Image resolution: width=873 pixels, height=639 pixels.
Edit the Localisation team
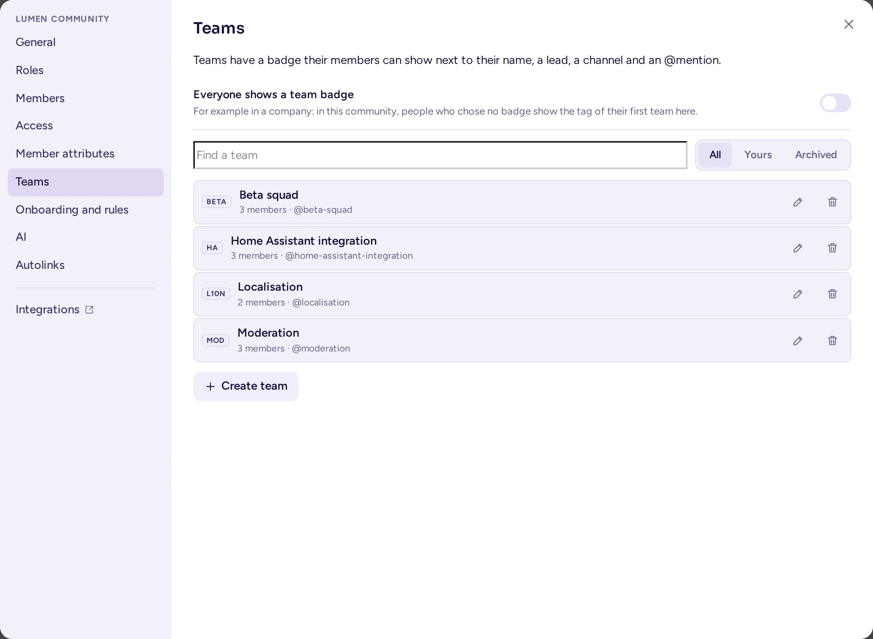tap(798, 294)
